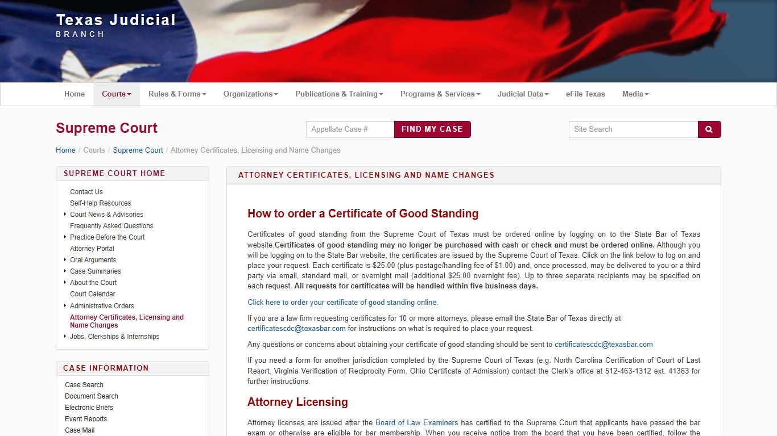Viewport: 777px width, 436px height.
Task: Click the magnifier site search button
Action: coord(709,129)
